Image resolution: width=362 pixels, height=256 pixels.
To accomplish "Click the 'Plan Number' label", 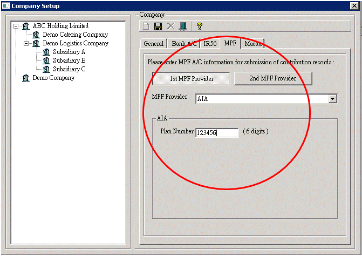I will (177, 131).
